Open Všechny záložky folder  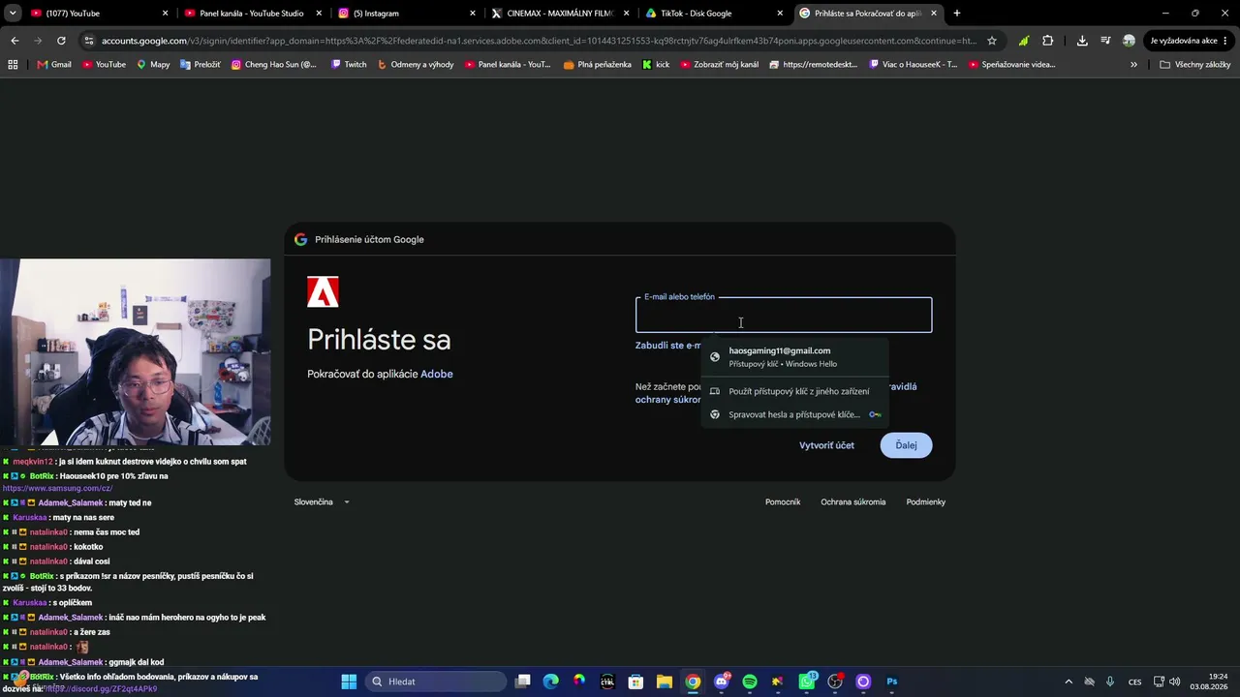[x=1194, y=65]
